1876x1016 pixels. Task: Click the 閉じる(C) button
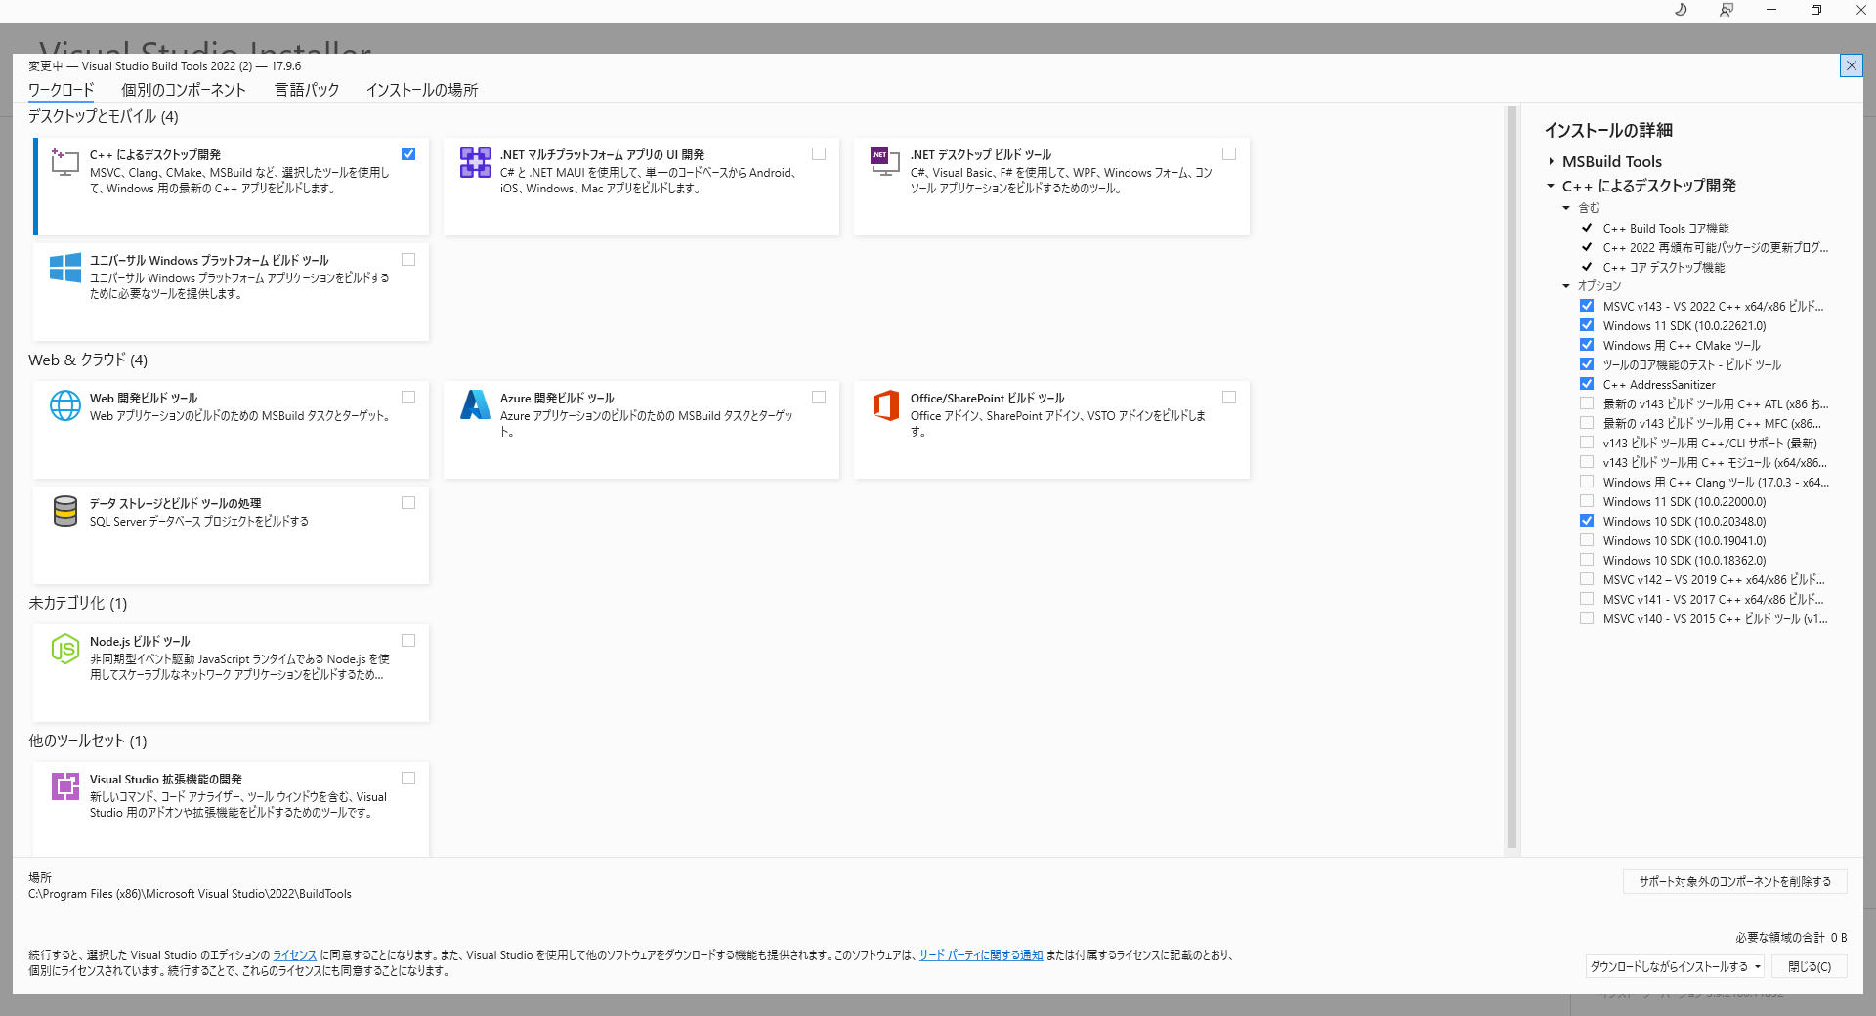[x=1810, y=966]
